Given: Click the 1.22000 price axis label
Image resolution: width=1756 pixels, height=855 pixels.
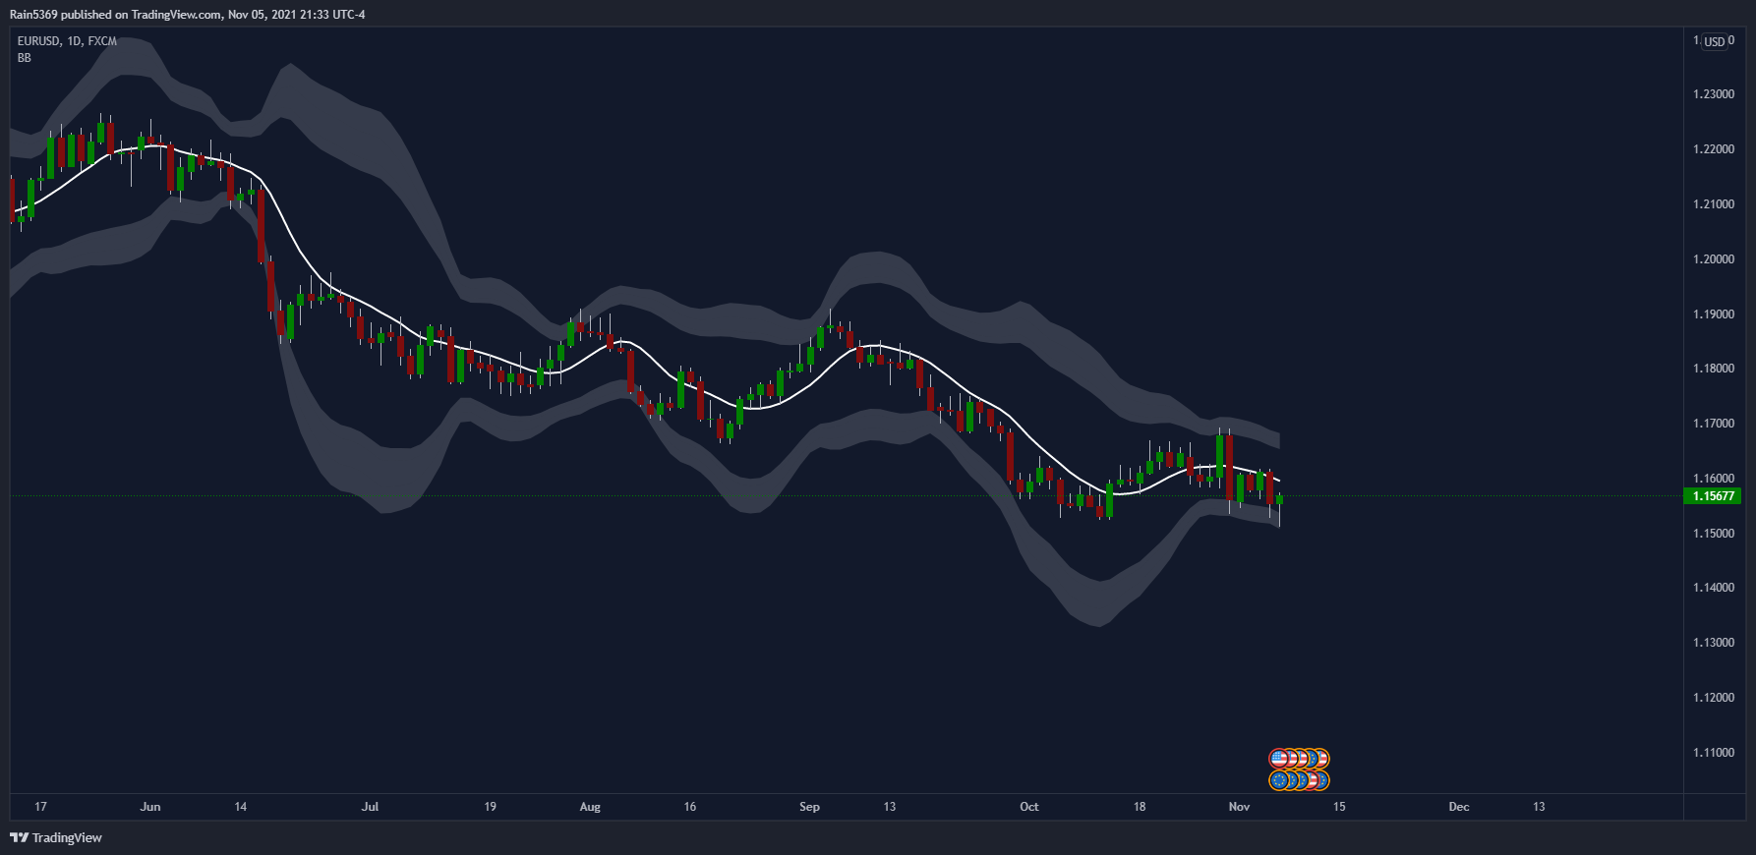Looking at the screenshot, I should (x=1714, y=149).
